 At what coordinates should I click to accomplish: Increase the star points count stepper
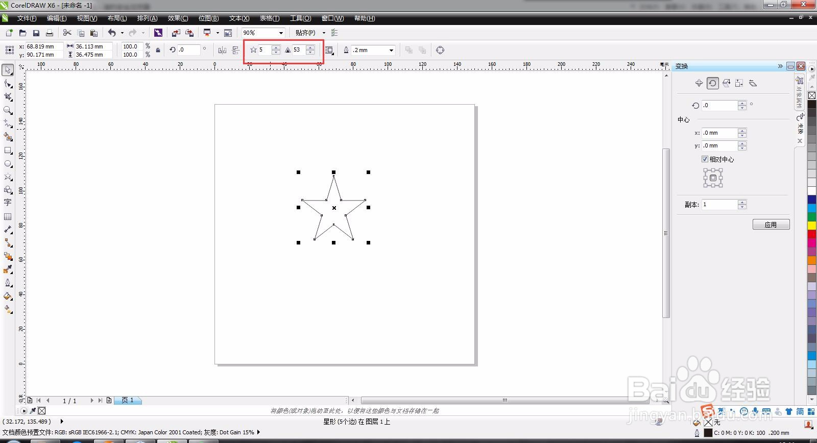tap(276, 47)
